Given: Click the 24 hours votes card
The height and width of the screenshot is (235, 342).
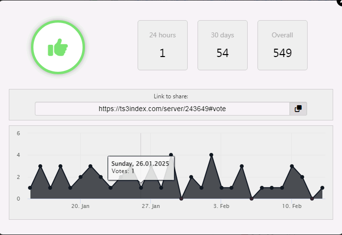Looking at the screenshot, I should pyautogui.click(x=163, y=45).
